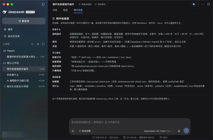Click the 结构格式 row label
This screenshot has height=140, width=213.
(57, 34)
